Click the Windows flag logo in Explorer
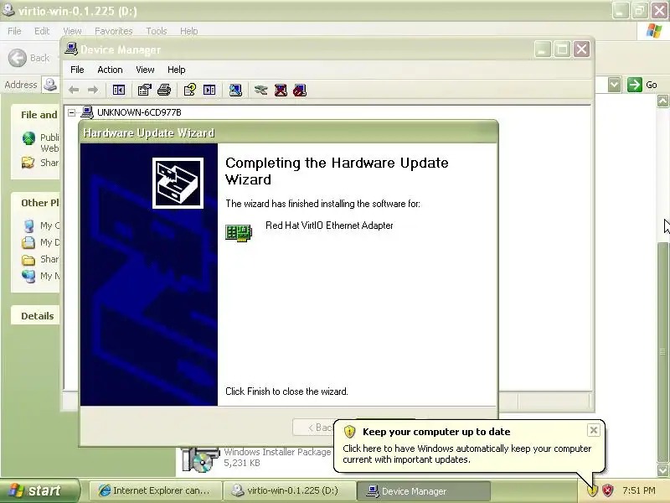Viewport: 670px width, 503px height. (654, 30)
